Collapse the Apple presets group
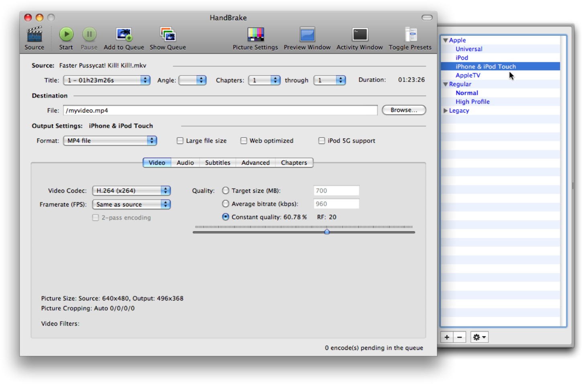 pyautogui.click(x=446, y=40)
